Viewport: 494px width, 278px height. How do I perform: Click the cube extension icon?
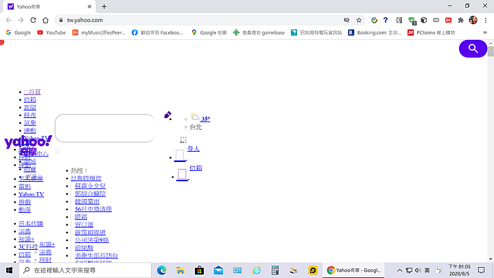(424, 20)
